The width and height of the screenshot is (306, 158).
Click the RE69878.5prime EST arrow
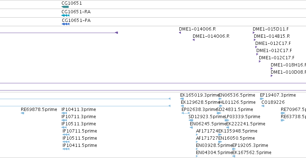(x=22, y=113)
